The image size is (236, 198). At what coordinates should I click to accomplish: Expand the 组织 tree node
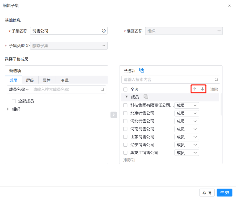(x=8, y=109)
